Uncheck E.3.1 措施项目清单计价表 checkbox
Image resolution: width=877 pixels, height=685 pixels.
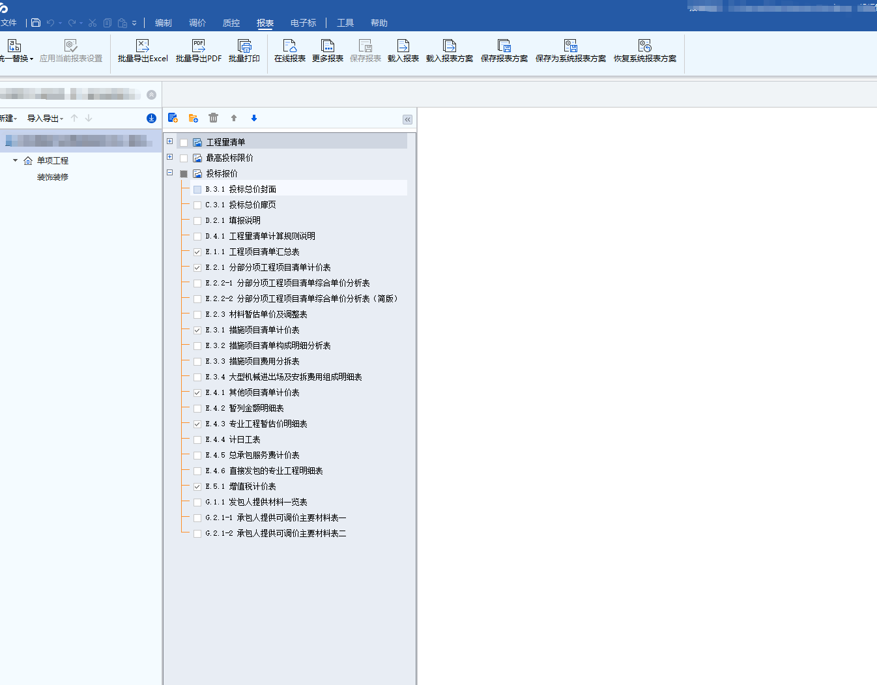pyautogui.click(x=197, y=330)
